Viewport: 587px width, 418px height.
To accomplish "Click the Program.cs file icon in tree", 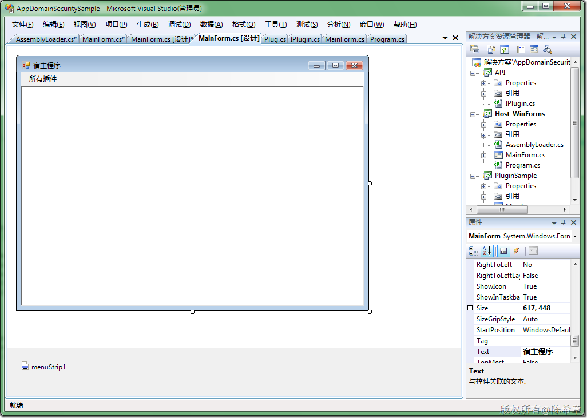I will (498, 165).
